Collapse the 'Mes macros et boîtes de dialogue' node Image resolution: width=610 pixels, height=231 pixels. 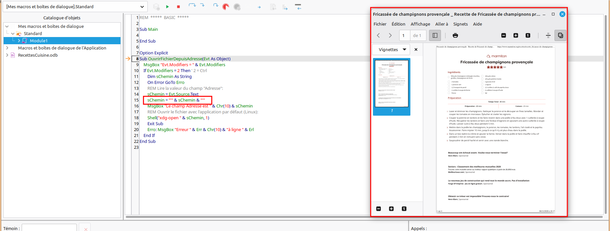[x=7, y=26]
